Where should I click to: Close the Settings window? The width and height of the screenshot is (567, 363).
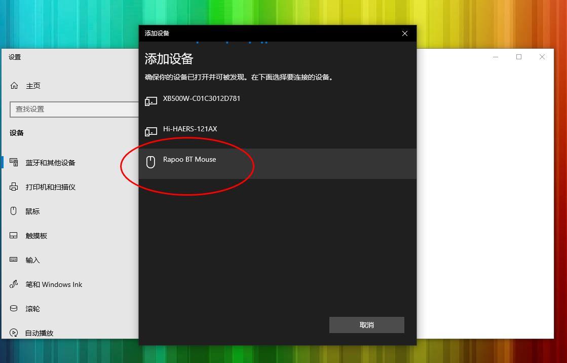point(542,57)
